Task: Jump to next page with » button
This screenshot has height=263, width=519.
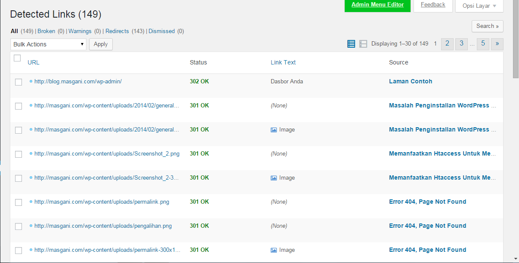Action: point(497,44)
